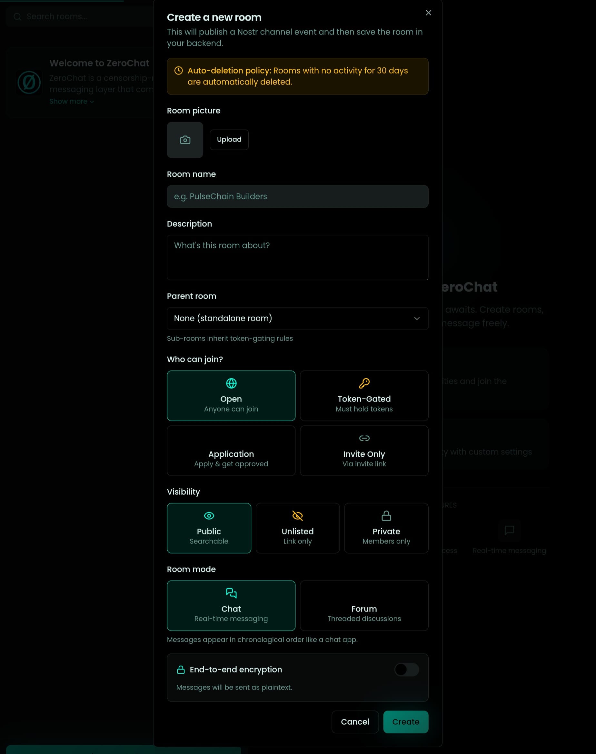The width and height of the screenshot is (596, 754).
Task: Click the clock icon in the auto-deletion notice
Action: tap(178, 71)
